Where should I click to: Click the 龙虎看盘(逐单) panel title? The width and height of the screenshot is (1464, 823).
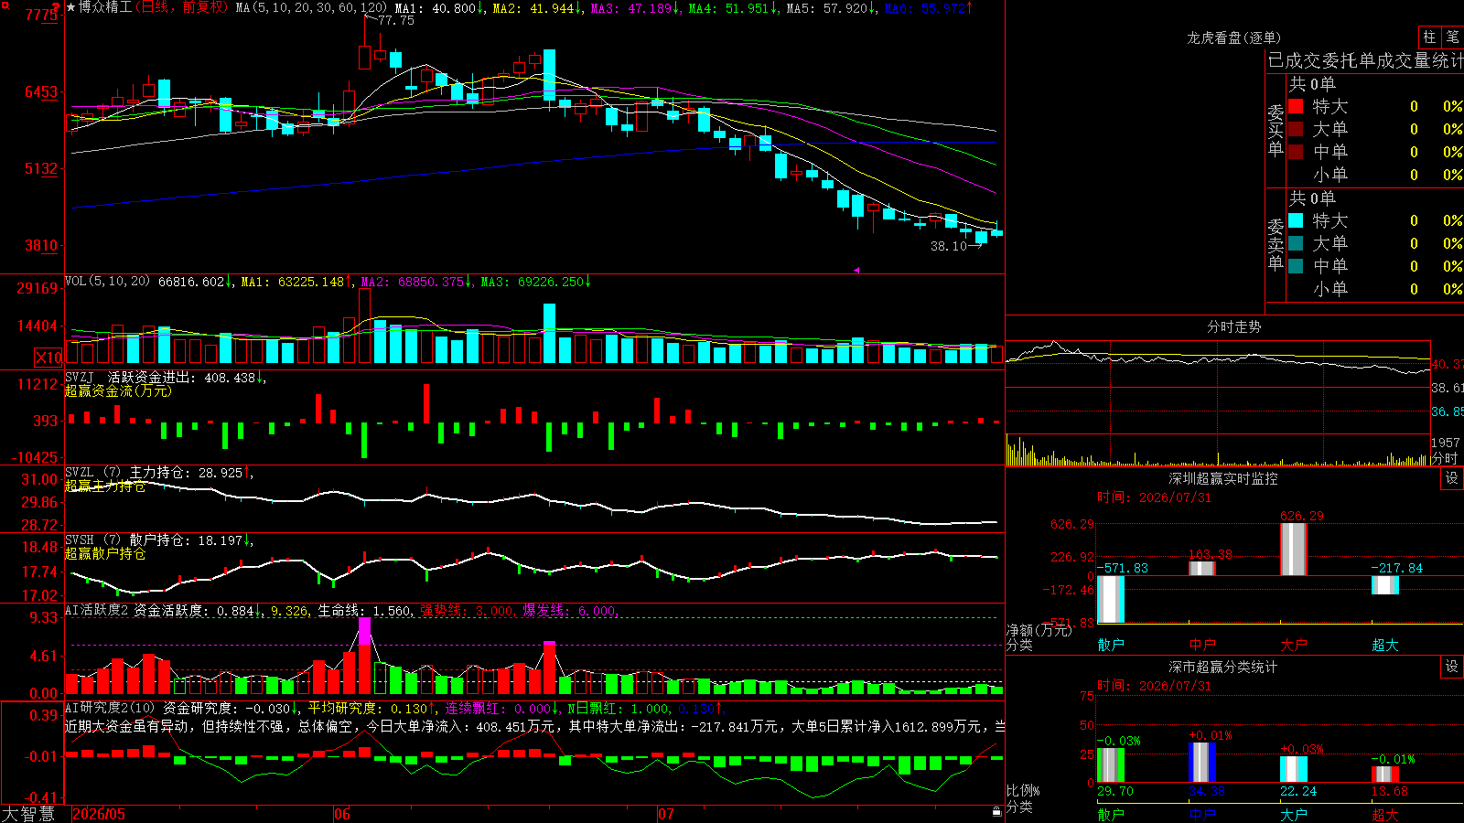(x=1234, y=37)
